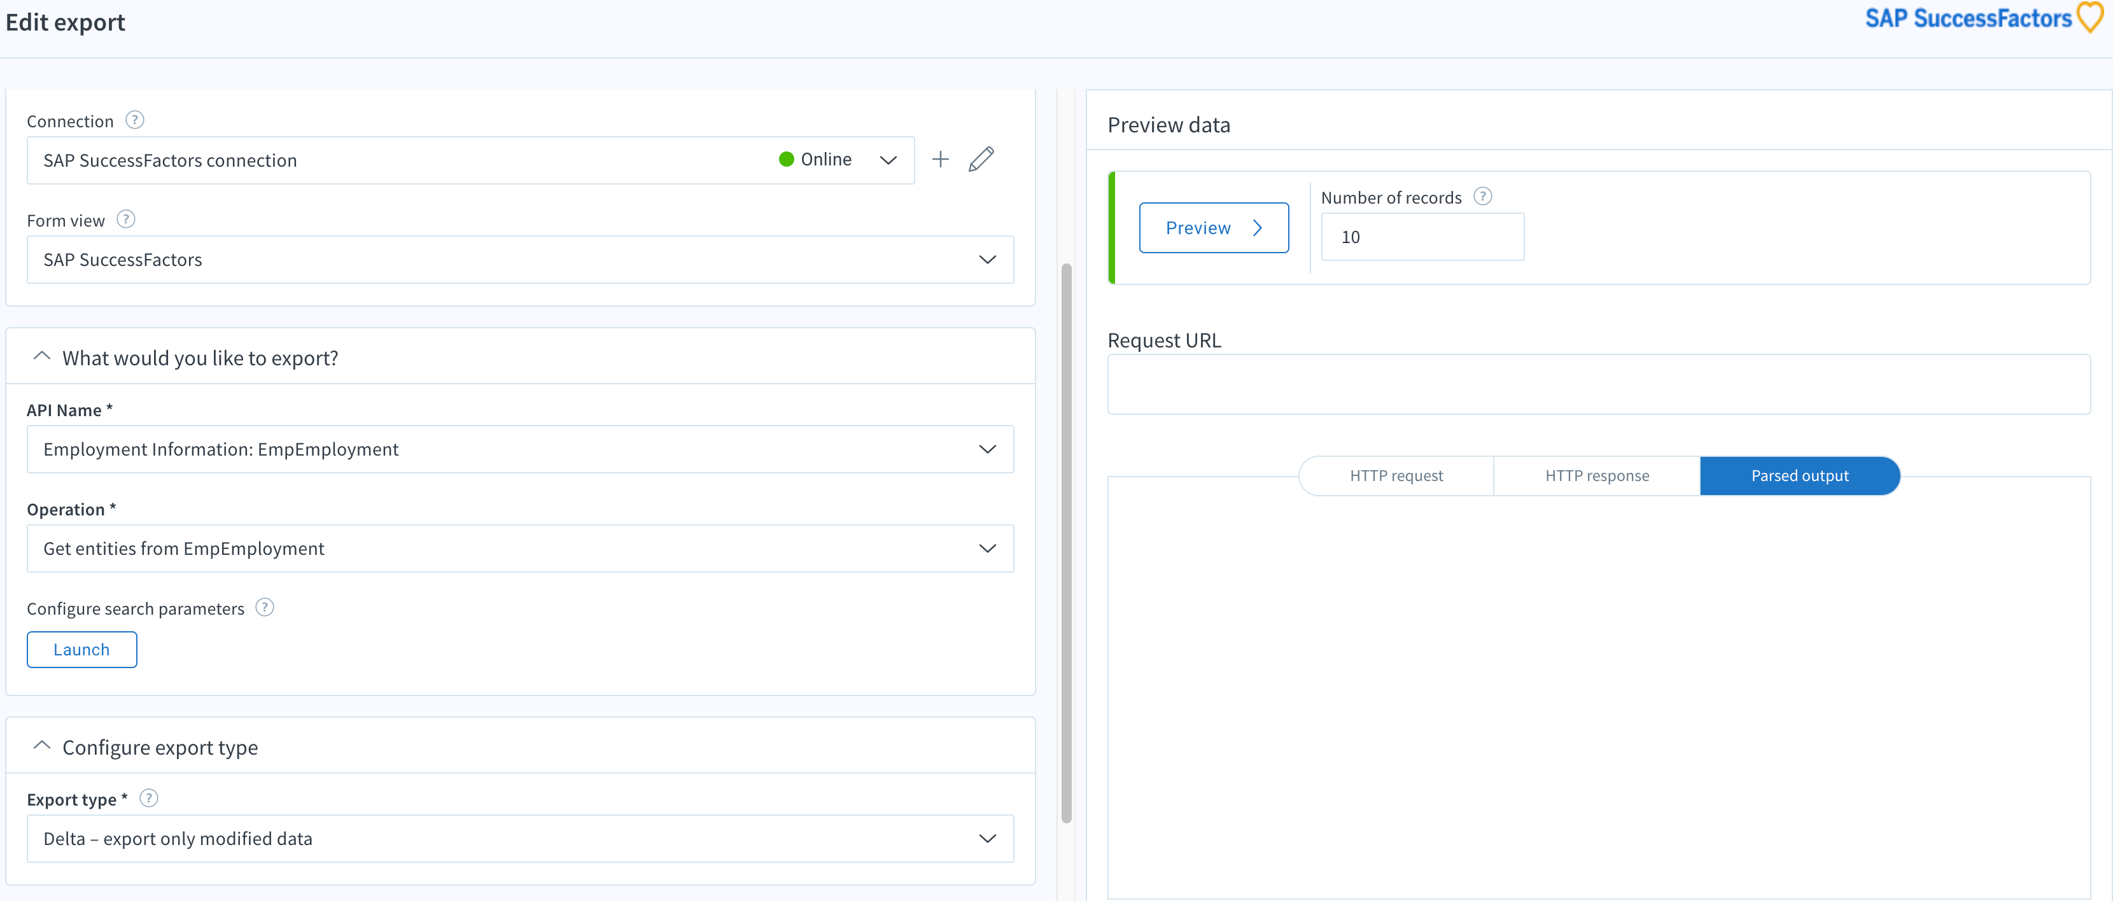The height and width of the screenshot is (901, 2113).
Task: Click Configure search parameters help icon
Action: tap(264, 608)
